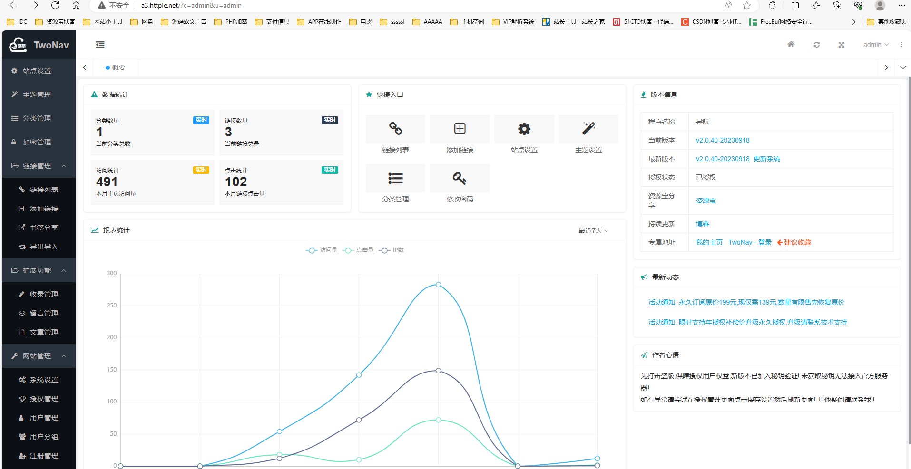Open 主题管理 in the sidebar
This screenshot has height=469, width=911.
coord(39,95)
